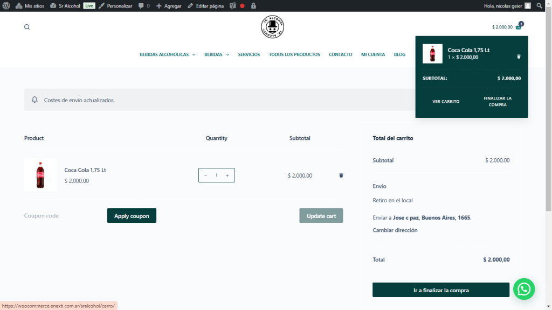
Task: Remove Coca Cola via mini cart trash icon
Action: coord(519,57)
